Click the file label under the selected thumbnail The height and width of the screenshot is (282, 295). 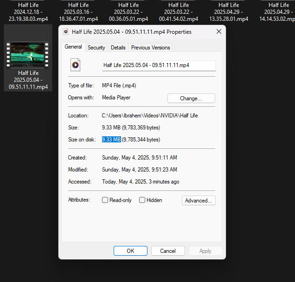28,80
